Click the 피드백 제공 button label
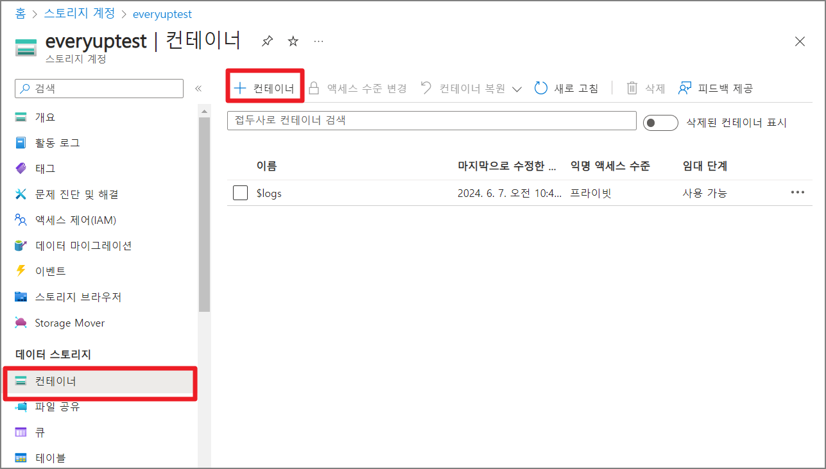This screenshot has width=826, height=469. click(x=725, y=89)
